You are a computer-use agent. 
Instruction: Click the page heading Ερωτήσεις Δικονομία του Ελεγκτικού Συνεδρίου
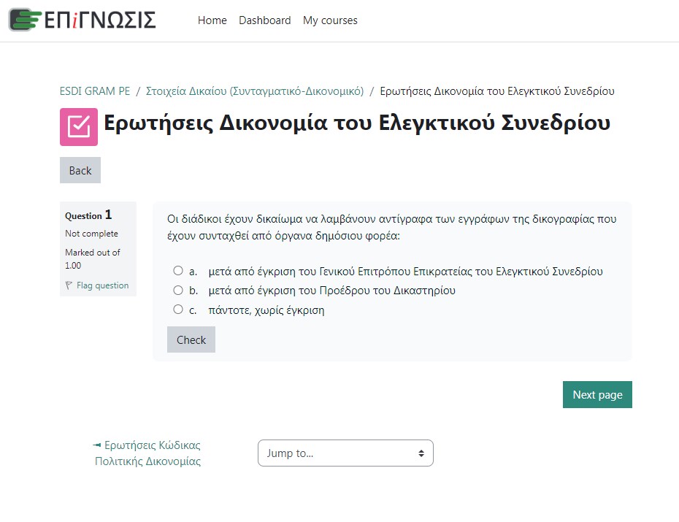357,123
